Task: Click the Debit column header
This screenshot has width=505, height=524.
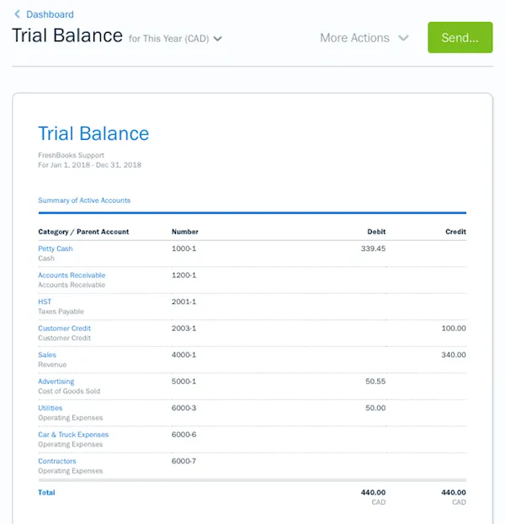Action: [376, 232]
